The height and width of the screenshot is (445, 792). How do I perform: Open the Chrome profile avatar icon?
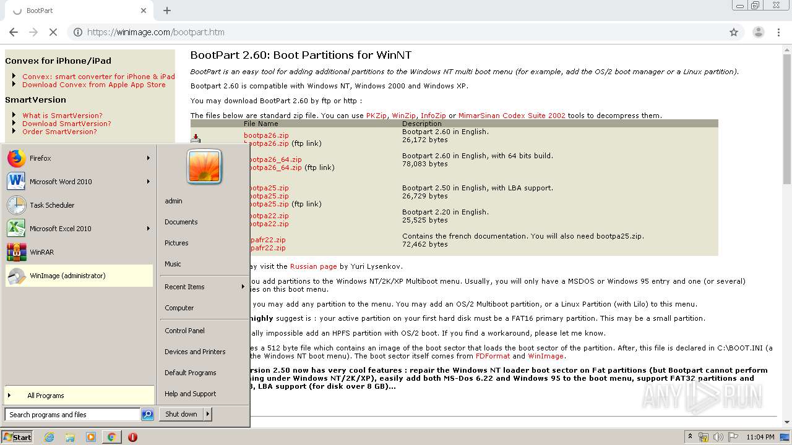pyautogui.click(x=758, y=32)
